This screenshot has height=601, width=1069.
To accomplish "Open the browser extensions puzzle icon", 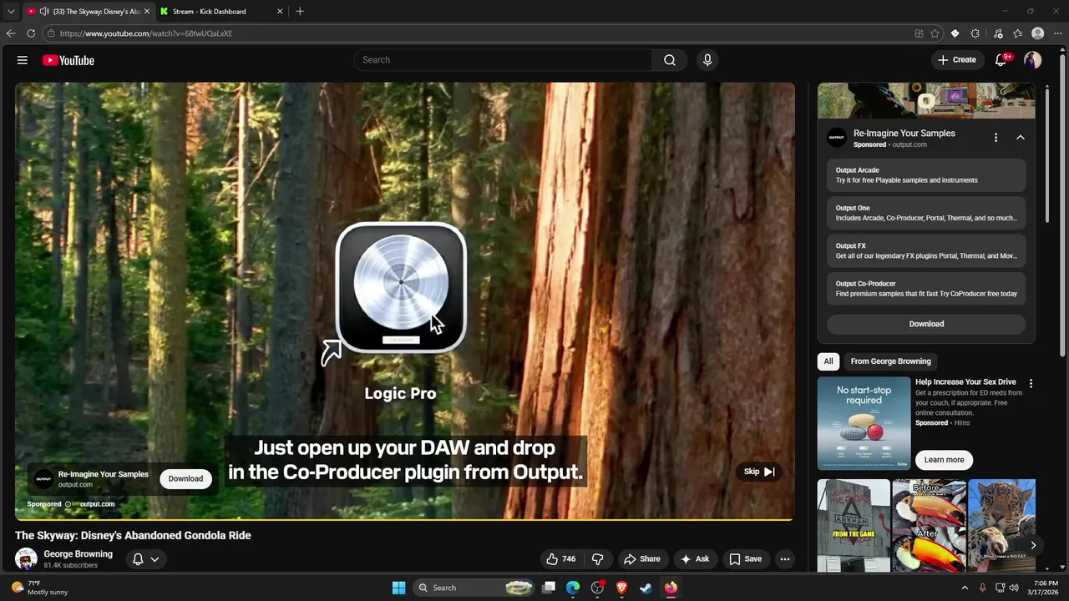I will 975,33.
